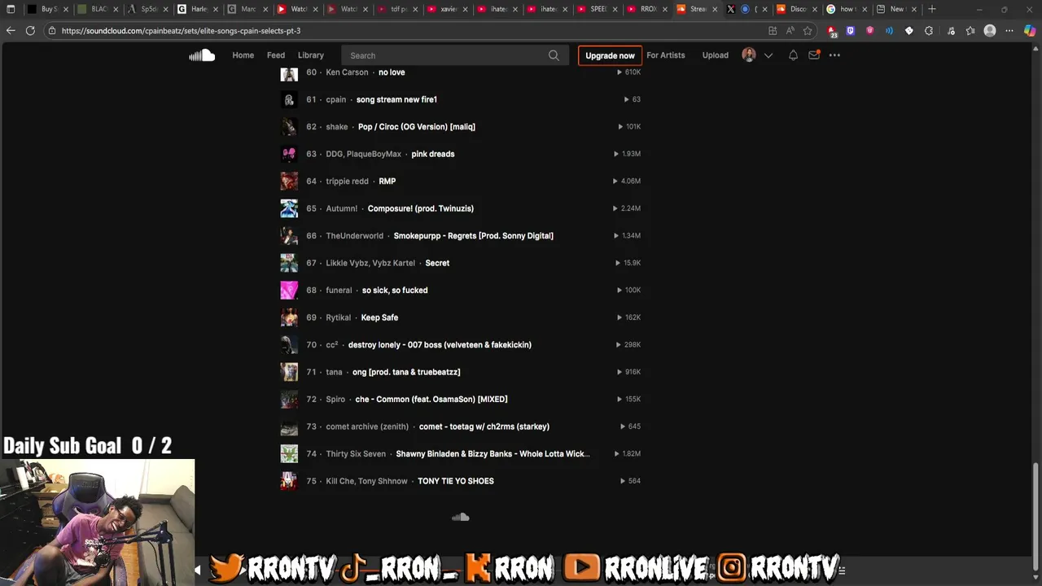
Task: Reload the page with the refresh icon
Action: click(30, 30)
